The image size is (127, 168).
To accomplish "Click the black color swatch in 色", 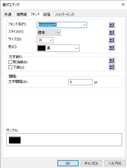I will point(41,48).
